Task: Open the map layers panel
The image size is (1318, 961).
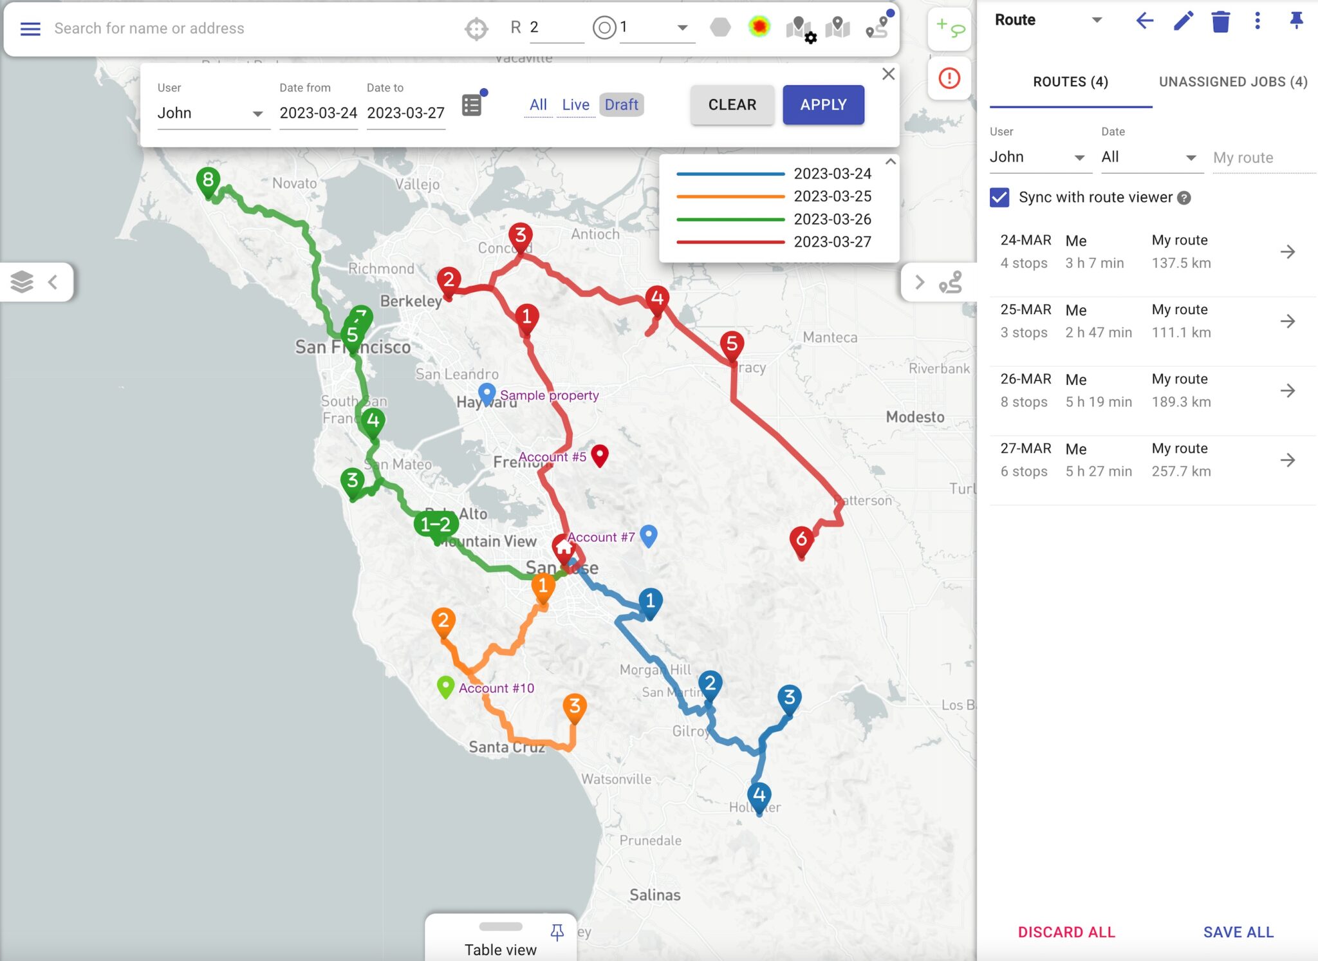Action: 21,281
